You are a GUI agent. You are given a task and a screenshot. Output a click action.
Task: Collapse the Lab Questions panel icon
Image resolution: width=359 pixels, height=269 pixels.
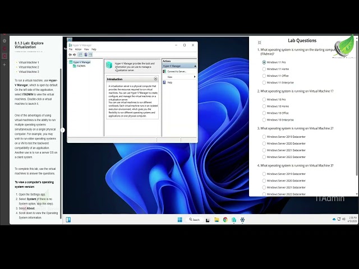click(x=259, y=43)
